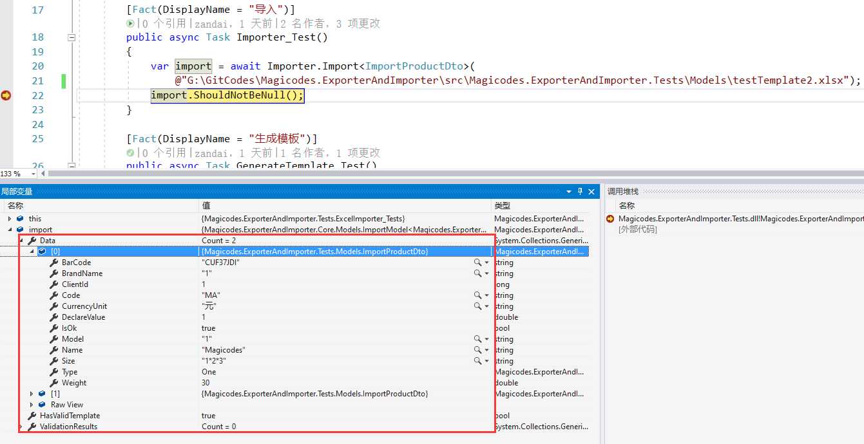Click the wrench icon beside Type
864x444 pixels.
pos(54,372)
